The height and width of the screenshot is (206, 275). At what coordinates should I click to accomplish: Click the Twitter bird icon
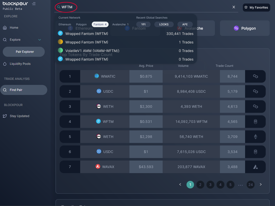pyautogui.click(x=5, y=116)
